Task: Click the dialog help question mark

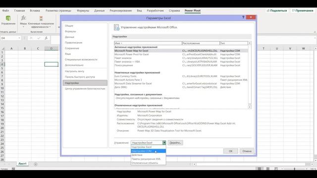Action: pos(243,17)
